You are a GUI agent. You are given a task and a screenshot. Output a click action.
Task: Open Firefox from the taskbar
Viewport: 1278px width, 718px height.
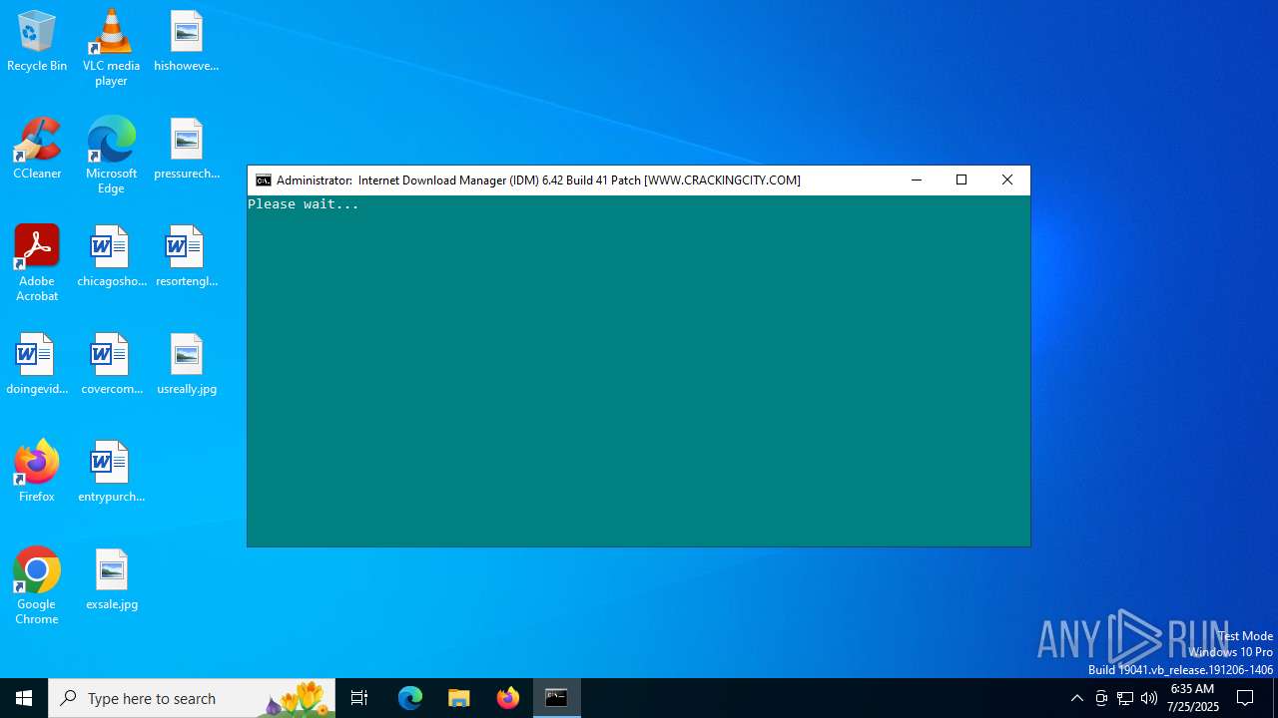pos(508,698)
